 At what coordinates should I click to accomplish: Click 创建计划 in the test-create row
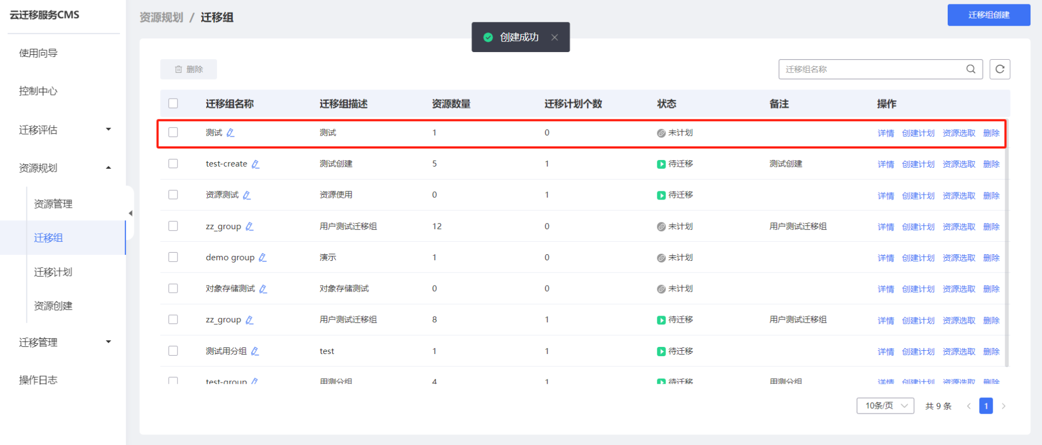918,164
